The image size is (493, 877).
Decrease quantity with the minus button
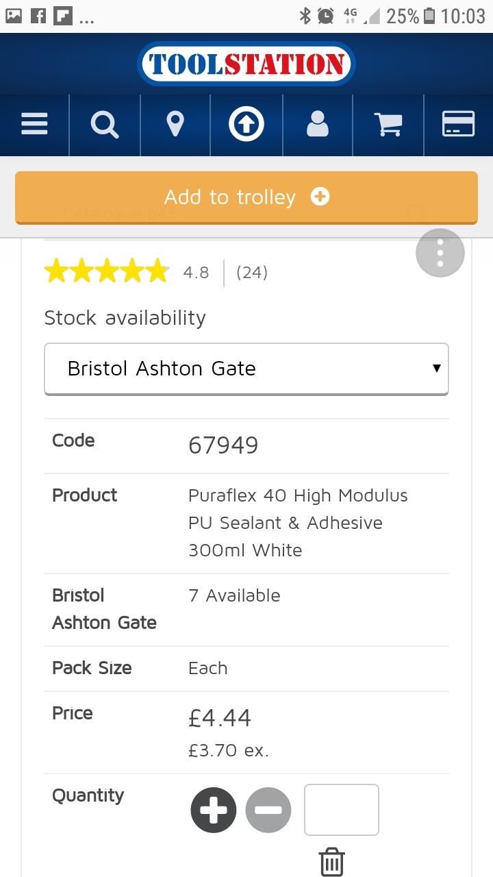pos(268,810)
